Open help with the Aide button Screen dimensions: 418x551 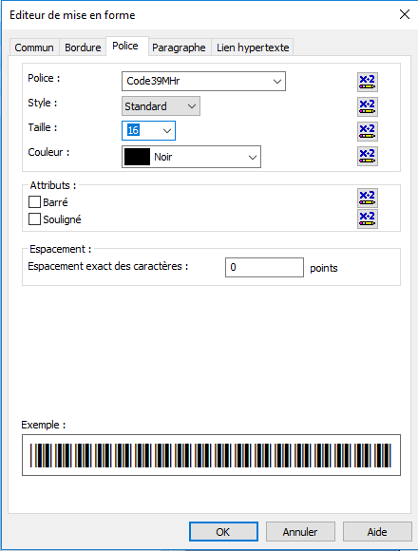(377, 532)
